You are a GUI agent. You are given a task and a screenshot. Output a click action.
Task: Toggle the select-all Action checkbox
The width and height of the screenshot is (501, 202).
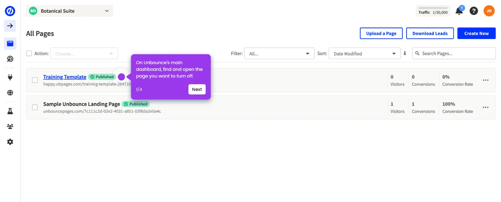point(29,53)
